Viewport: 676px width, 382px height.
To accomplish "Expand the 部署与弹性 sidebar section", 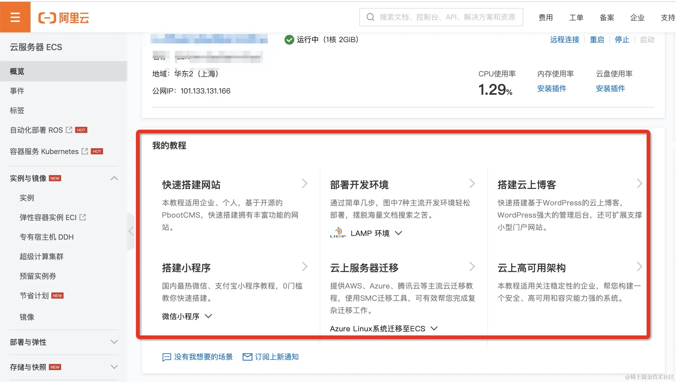I will coord(114,342).
